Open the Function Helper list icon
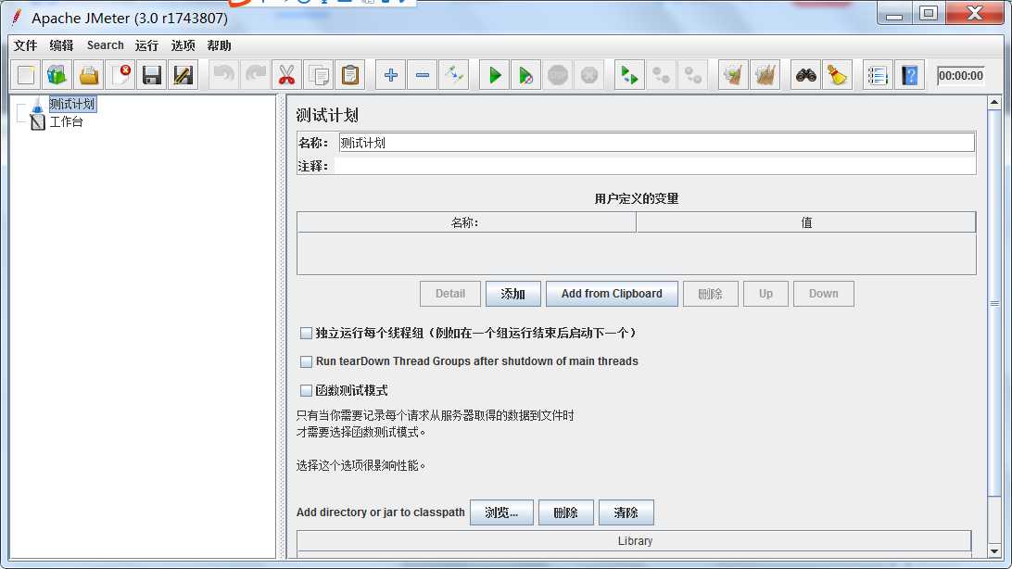The image size is (1012, 569). tap(878, 75)
